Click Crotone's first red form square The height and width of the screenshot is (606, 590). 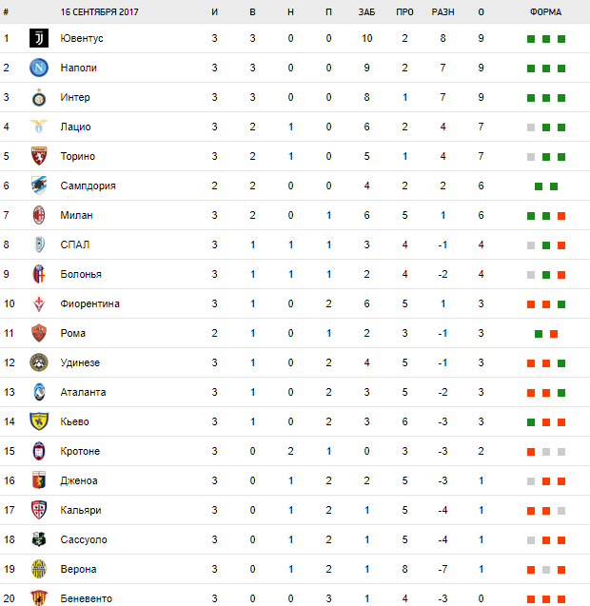(530, 452)
